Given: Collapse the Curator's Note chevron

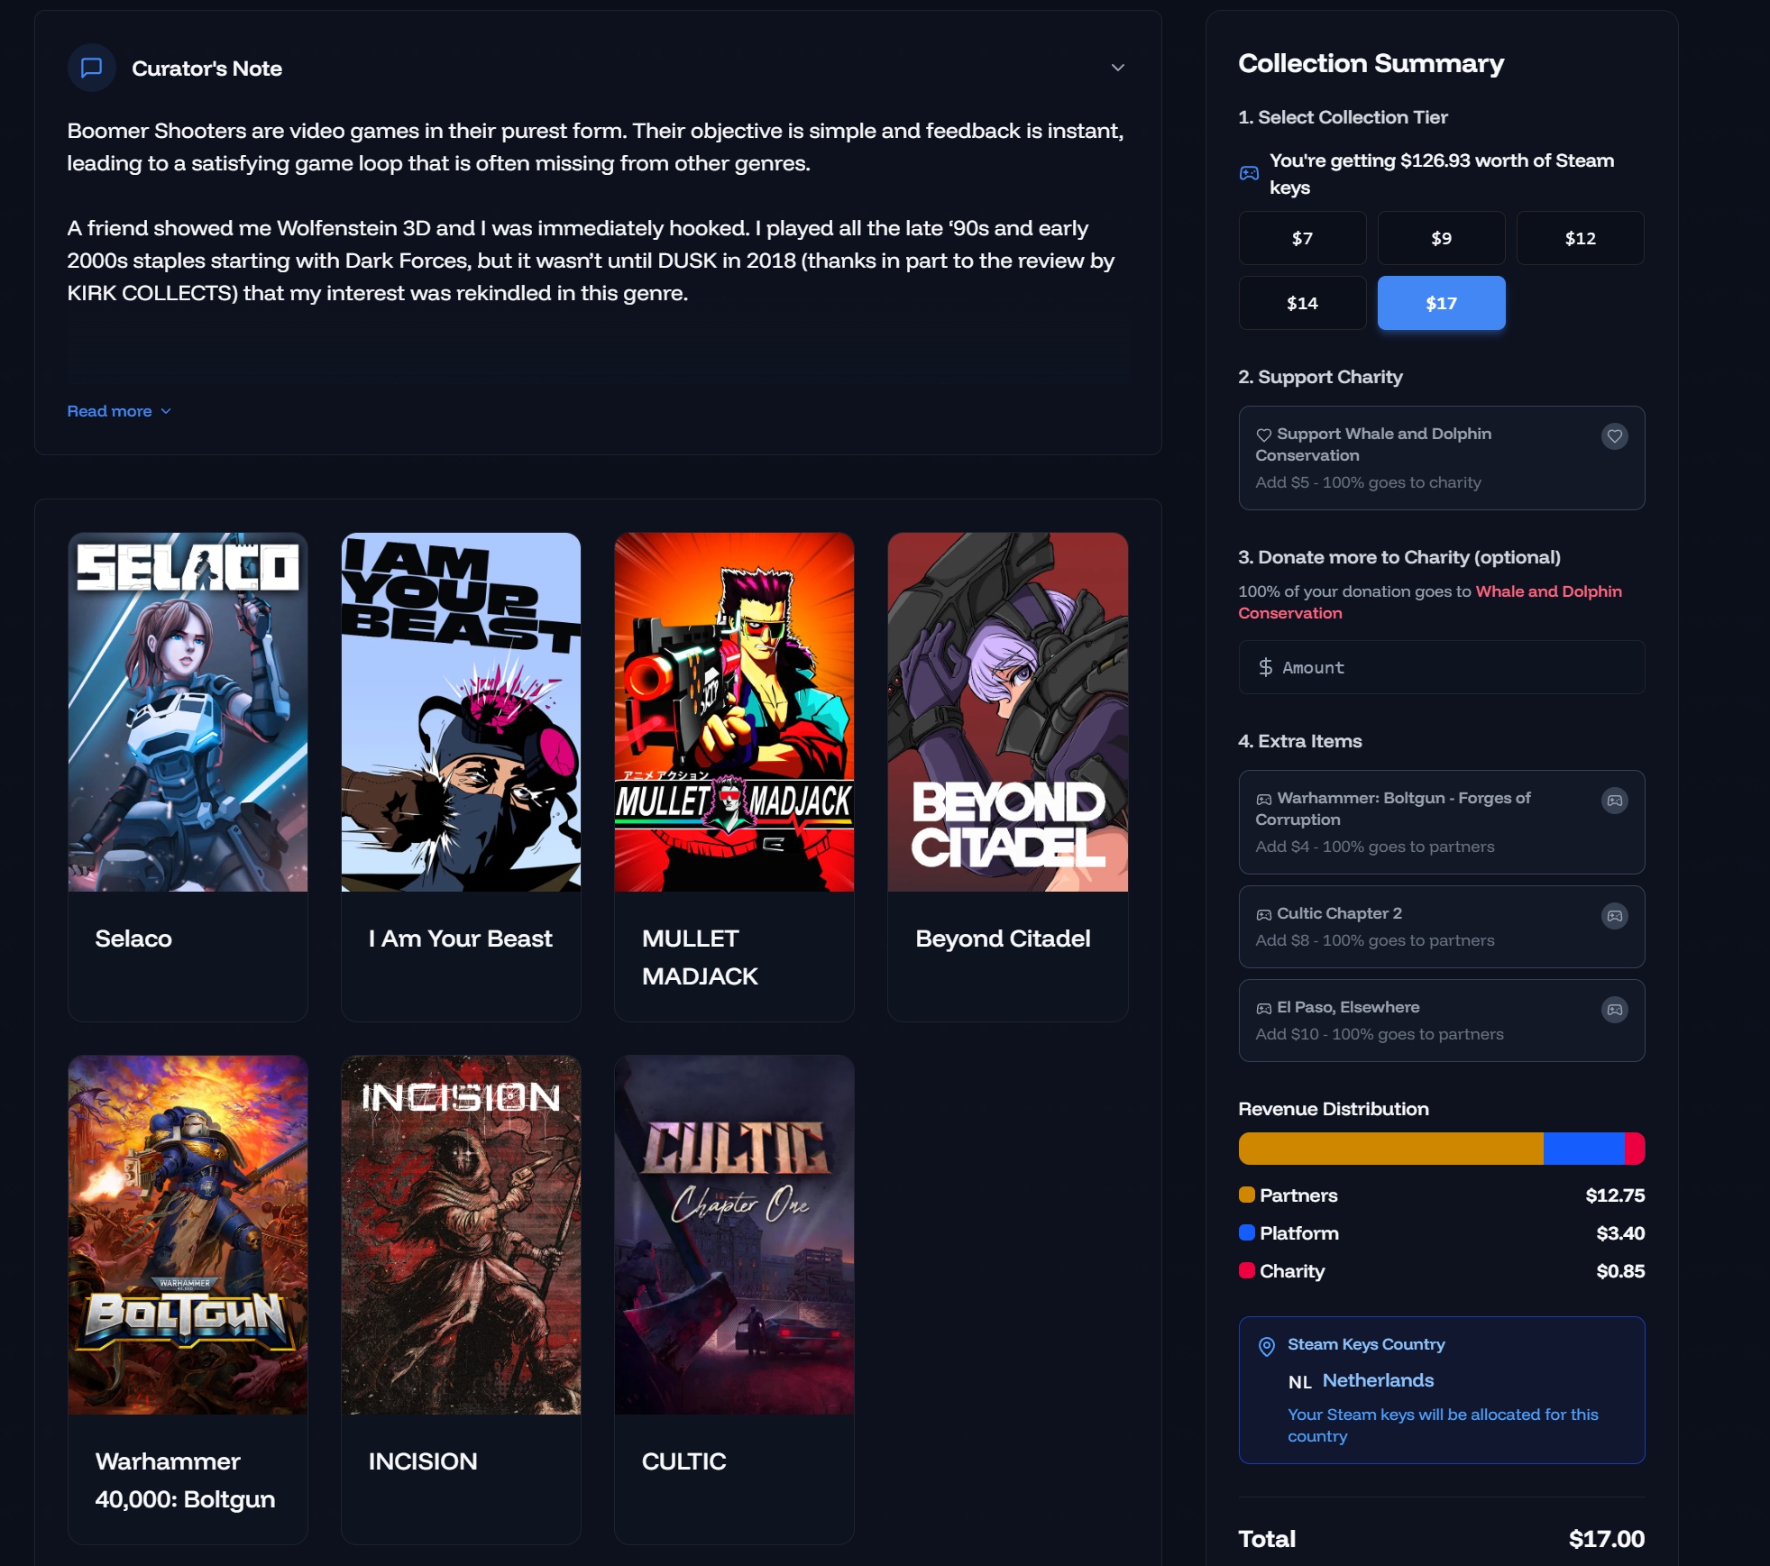Looking at the screenshot, I should pos(1117,68).
